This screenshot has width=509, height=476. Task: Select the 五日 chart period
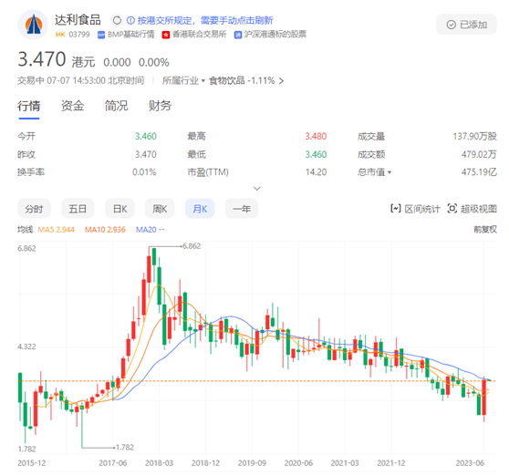click(78, 209)
